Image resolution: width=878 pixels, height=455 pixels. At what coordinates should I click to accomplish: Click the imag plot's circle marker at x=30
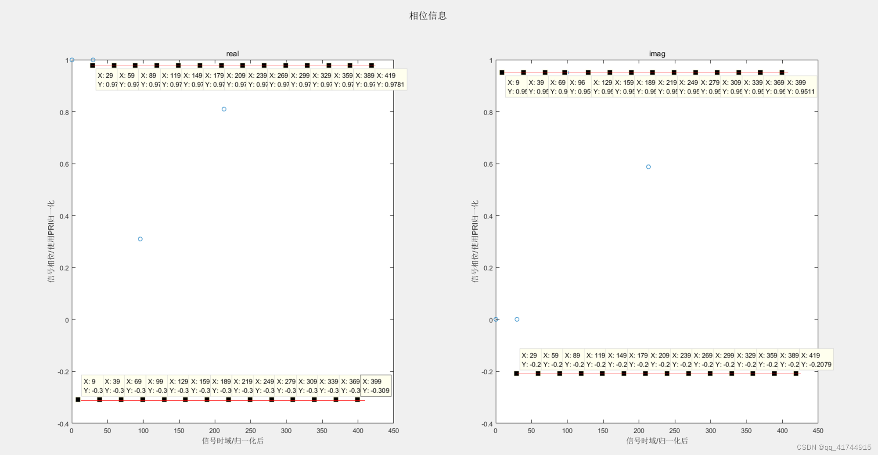click(517, 319)
